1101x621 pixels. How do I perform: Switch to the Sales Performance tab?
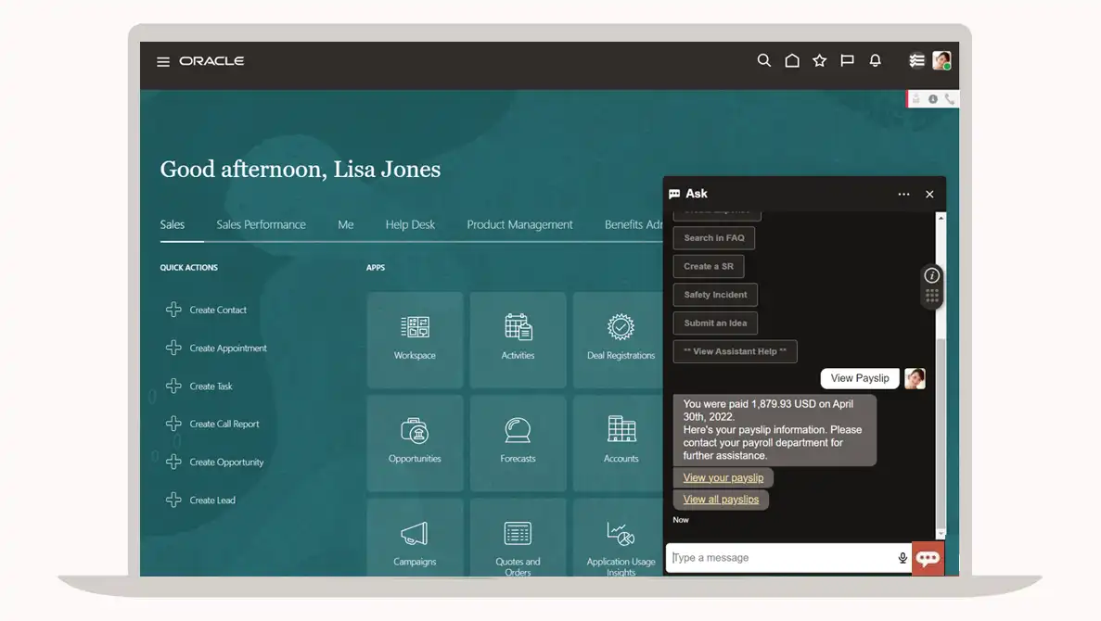(261, 224)
